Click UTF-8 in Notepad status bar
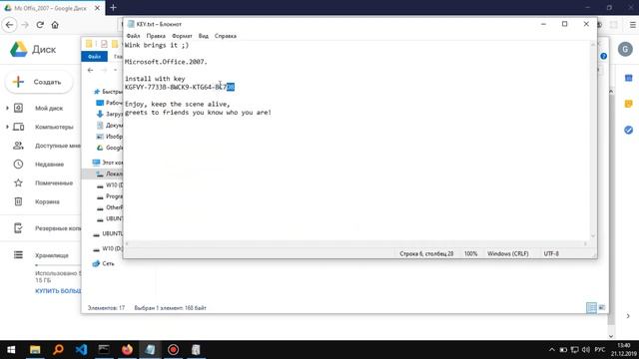639x359 pixels. (551, 253)
